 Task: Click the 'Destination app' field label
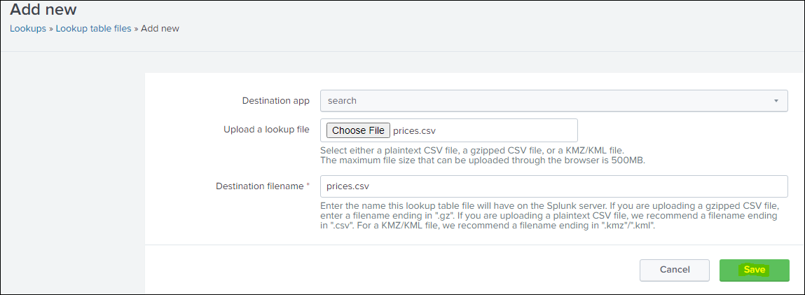[275, 101]
